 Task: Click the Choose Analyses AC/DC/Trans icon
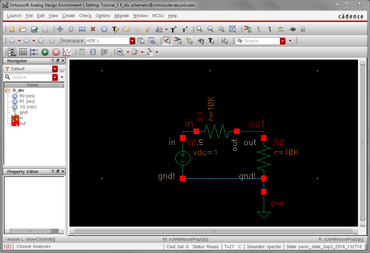click(12, 52)
